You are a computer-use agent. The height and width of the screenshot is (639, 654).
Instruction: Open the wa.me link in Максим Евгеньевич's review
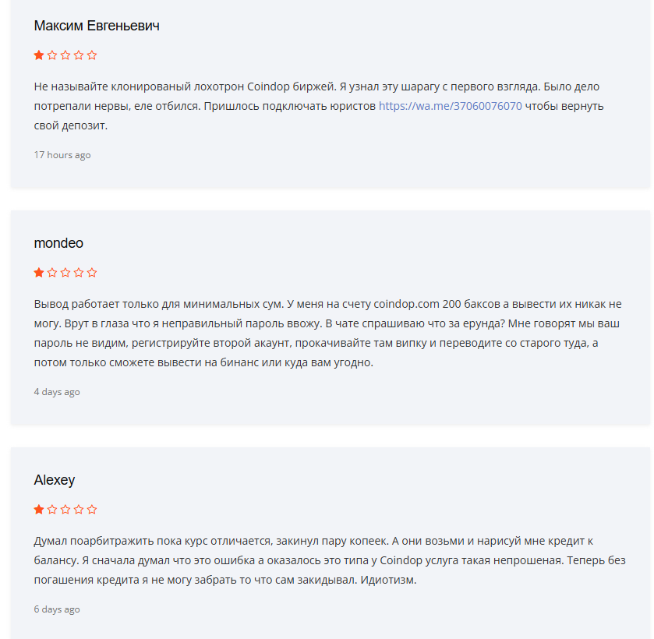coord(451,106)
